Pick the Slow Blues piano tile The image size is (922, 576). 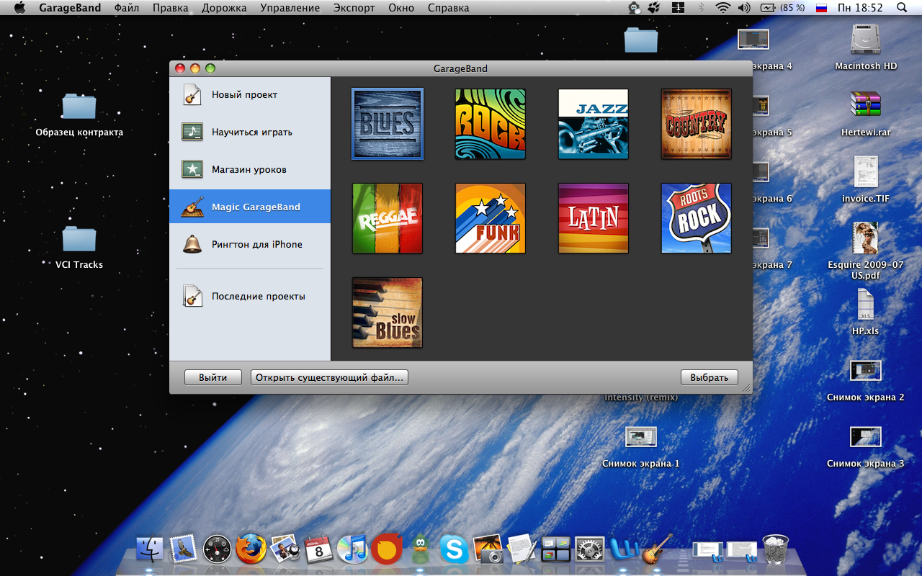388,312
